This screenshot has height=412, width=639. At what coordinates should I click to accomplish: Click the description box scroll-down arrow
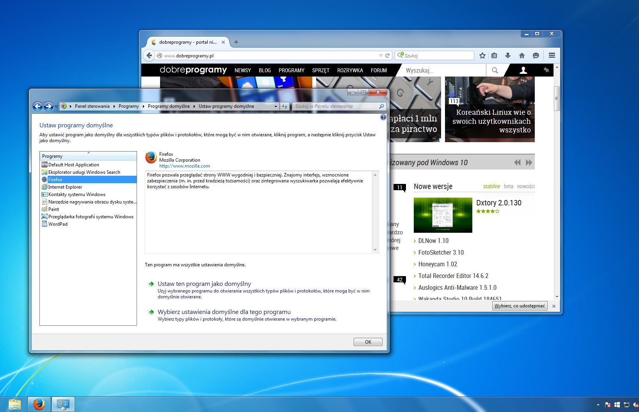coord(375,250)
